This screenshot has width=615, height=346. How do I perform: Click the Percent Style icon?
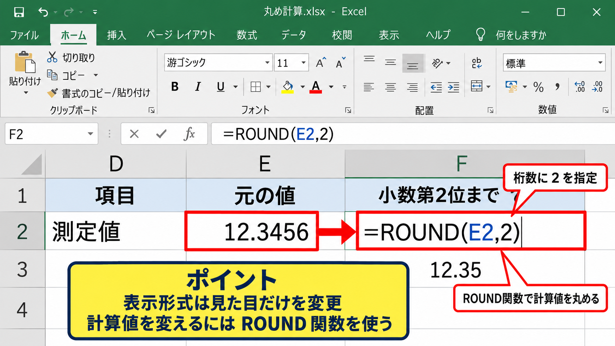538,87
